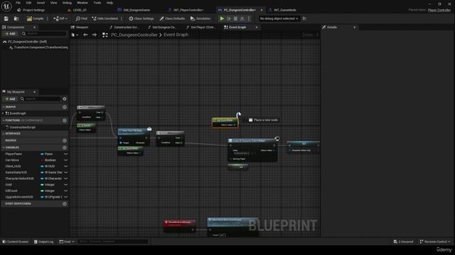
Task: Compile the blueprint
Action: click(35, 18)
